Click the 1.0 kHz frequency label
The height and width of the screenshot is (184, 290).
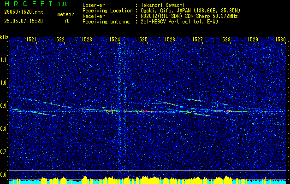pos(4,83)
